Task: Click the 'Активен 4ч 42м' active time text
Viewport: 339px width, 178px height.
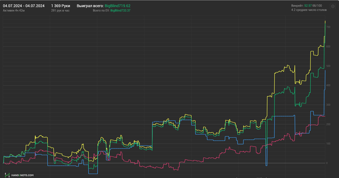Action: coord(14,10)
